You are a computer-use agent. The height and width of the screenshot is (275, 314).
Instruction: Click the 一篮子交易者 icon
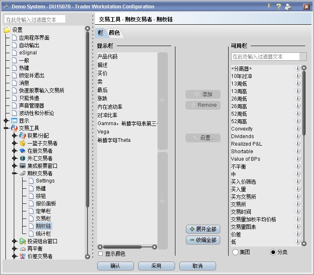[23, 143]
